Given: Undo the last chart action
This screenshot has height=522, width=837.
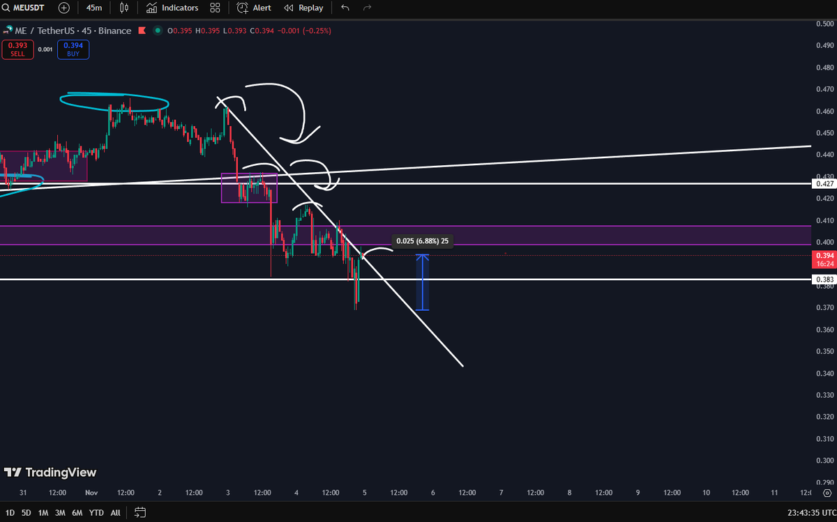Looking at the screenshot, I should point(345,8).
